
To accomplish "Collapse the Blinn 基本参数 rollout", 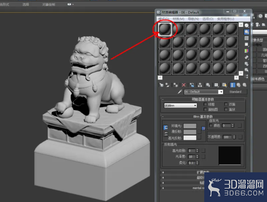I will (203, 117).
